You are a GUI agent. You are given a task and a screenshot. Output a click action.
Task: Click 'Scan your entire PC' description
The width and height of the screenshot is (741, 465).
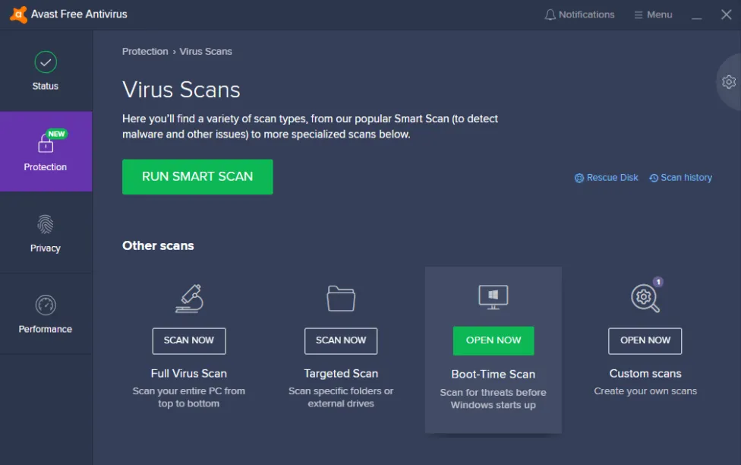click(189, 397)
